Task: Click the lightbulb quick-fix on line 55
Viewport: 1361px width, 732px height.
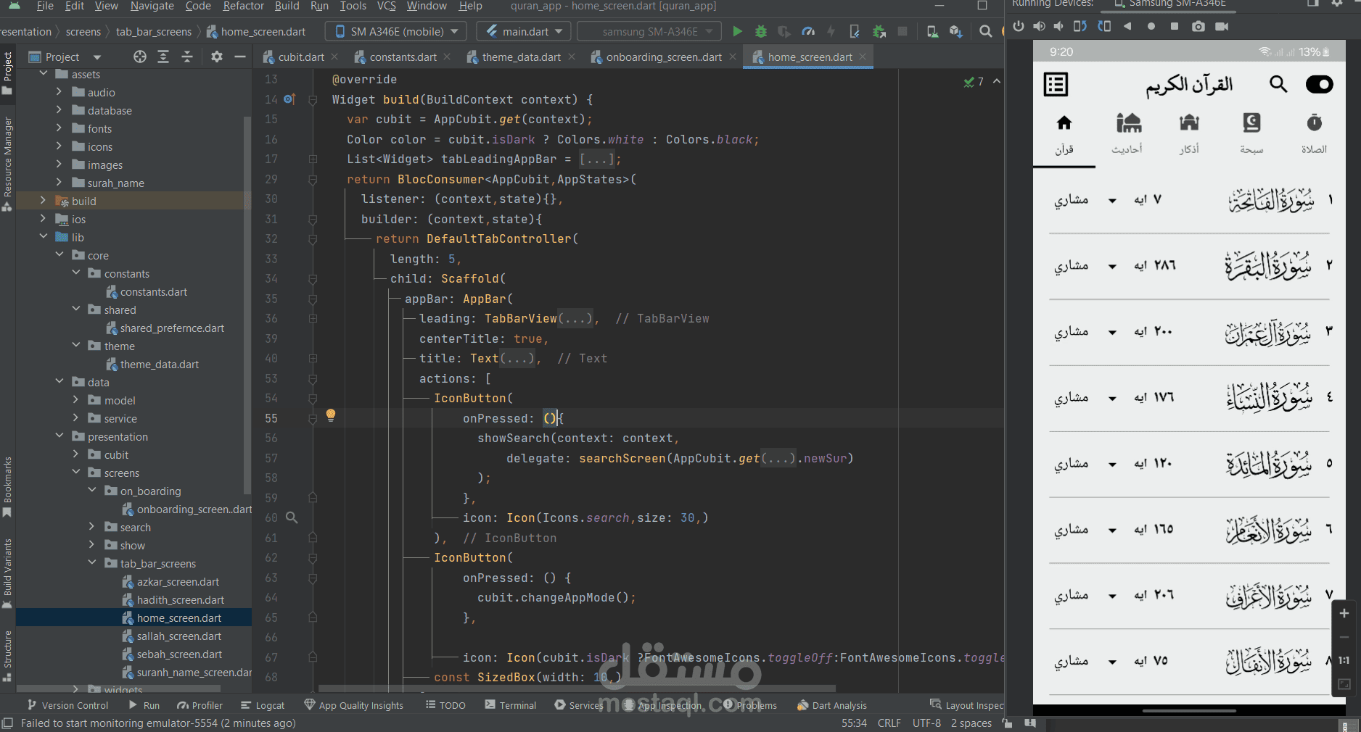Action: tap(330, 415)
